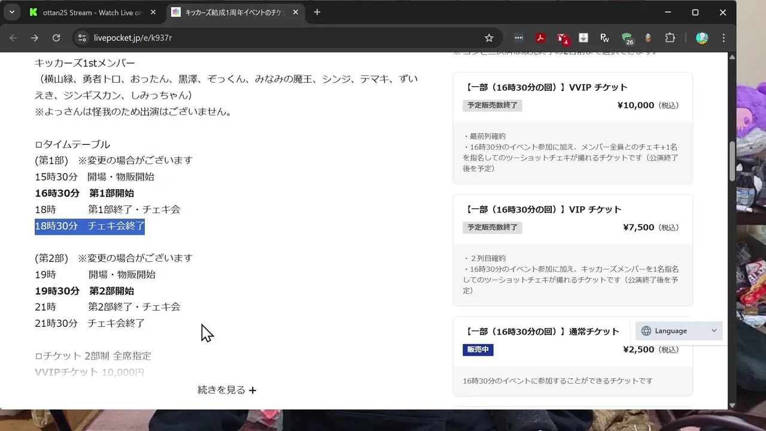Close the キッカーズ結成1周年イベント tab
The height and width of the screenshot is (431, 766).
295,12
